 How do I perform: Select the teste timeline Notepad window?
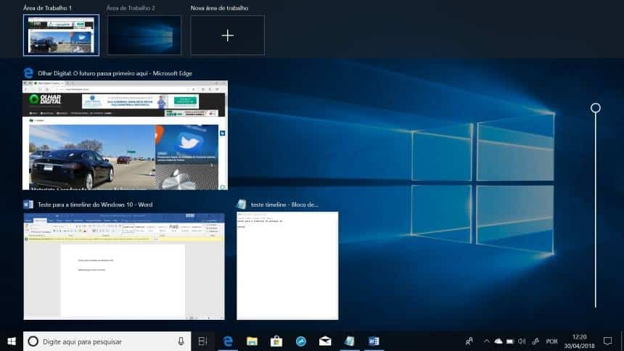tap(287, 265)
